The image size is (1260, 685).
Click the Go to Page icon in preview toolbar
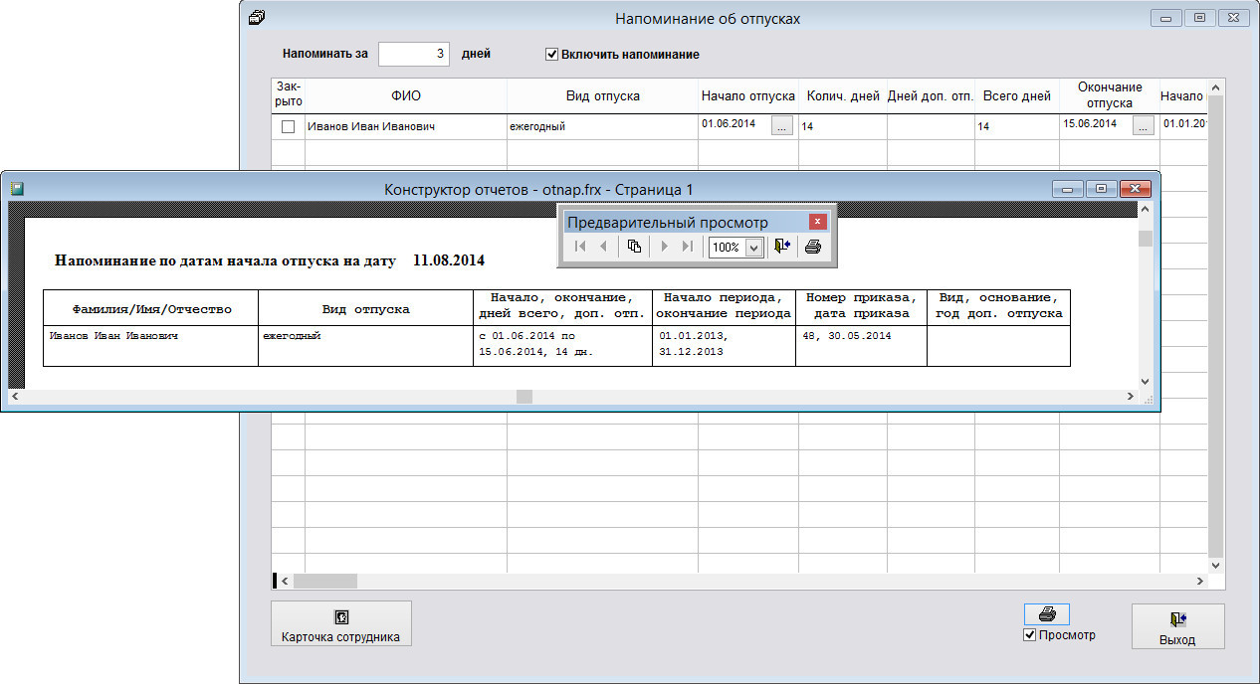[x=634, y=247]
